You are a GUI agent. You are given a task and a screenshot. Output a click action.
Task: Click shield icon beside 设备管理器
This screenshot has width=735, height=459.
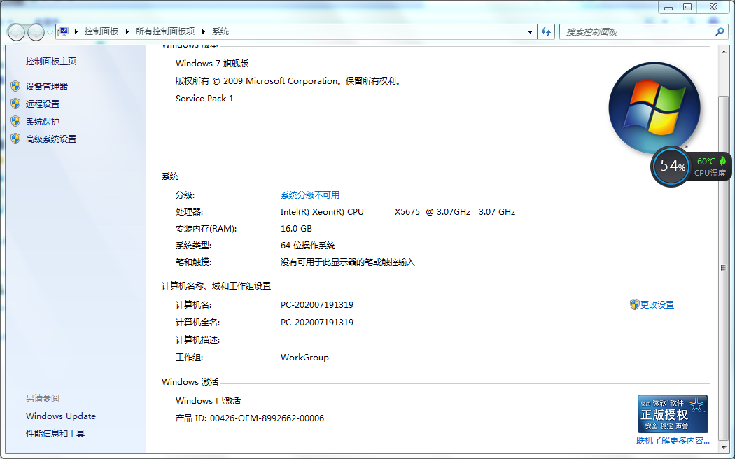(x=15, y=86)
